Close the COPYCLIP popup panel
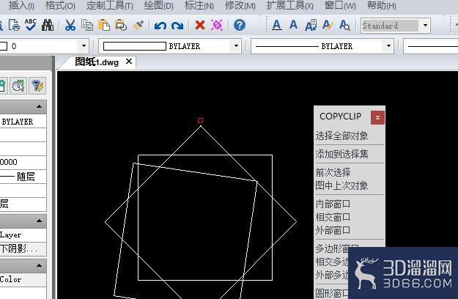 377,117
